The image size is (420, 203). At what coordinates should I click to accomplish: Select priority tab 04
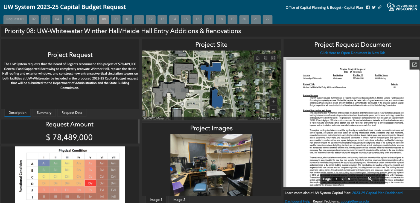[57, 19]
